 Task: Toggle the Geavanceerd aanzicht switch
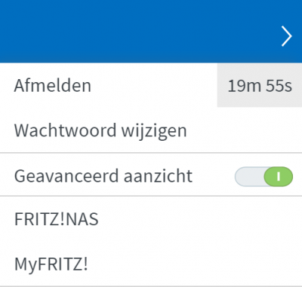pyautogui.click(x=263, y=176)
